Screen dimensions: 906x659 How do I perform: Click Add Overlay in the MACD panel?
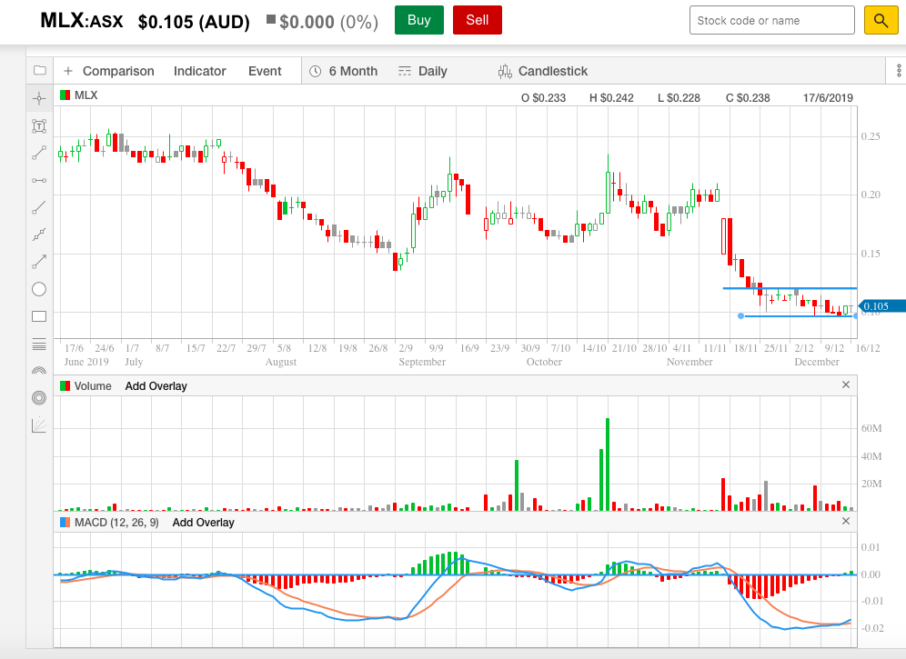click(x=204, y=522)
